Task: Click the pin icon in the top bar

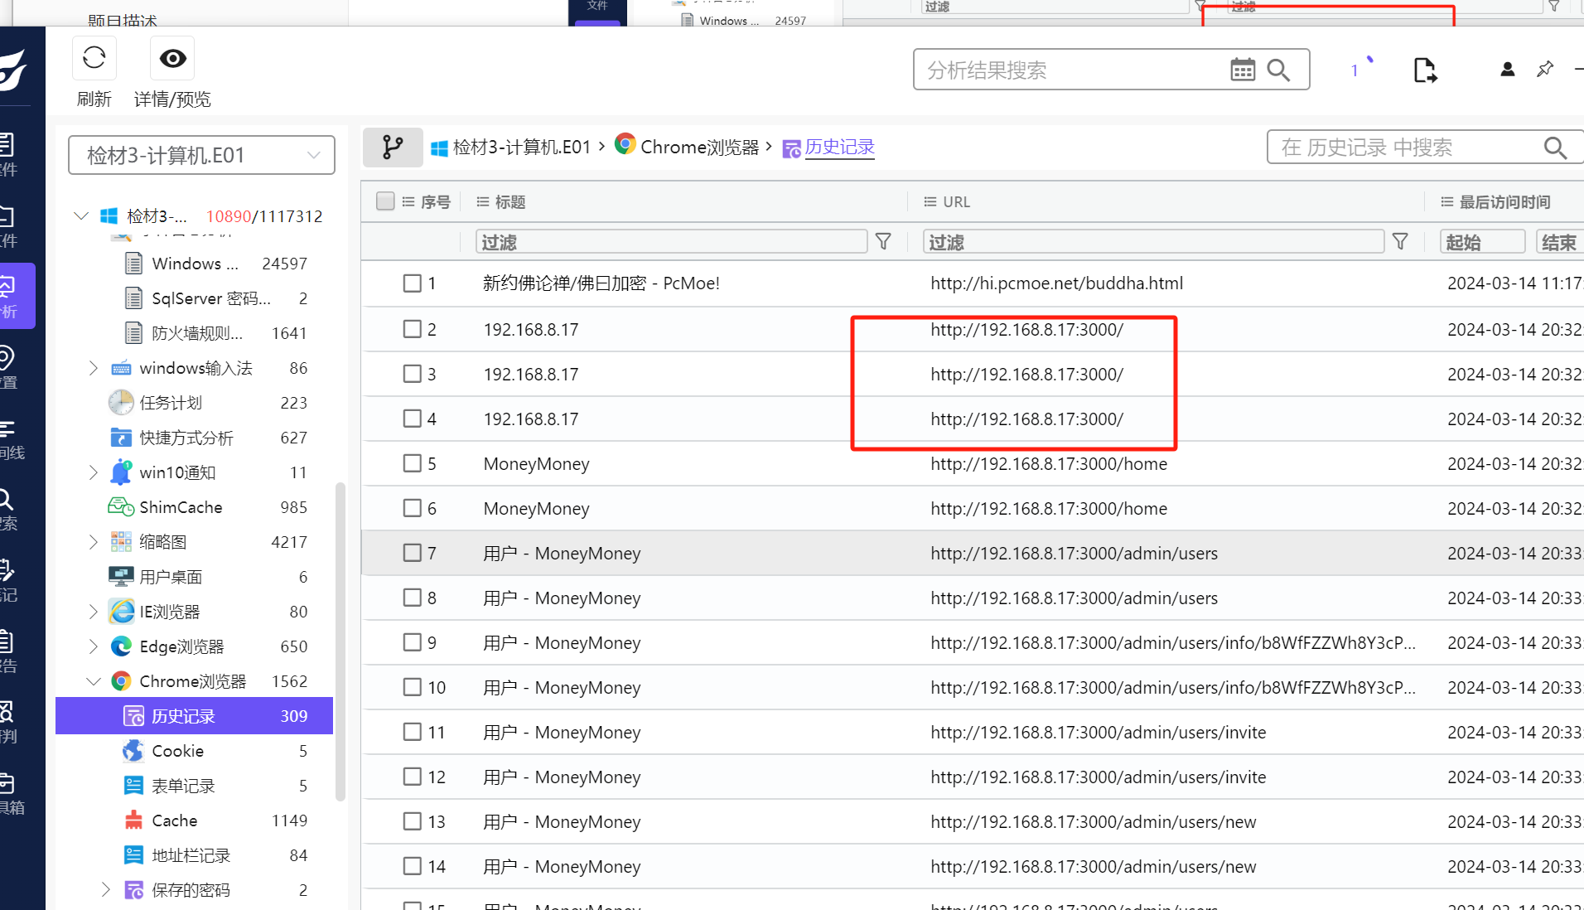Action: (1544, 70)
